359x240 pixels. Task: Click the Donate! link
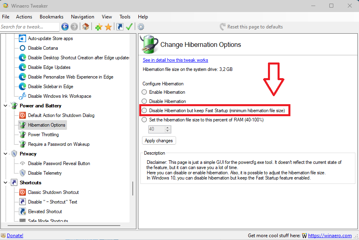pos(15,236)
